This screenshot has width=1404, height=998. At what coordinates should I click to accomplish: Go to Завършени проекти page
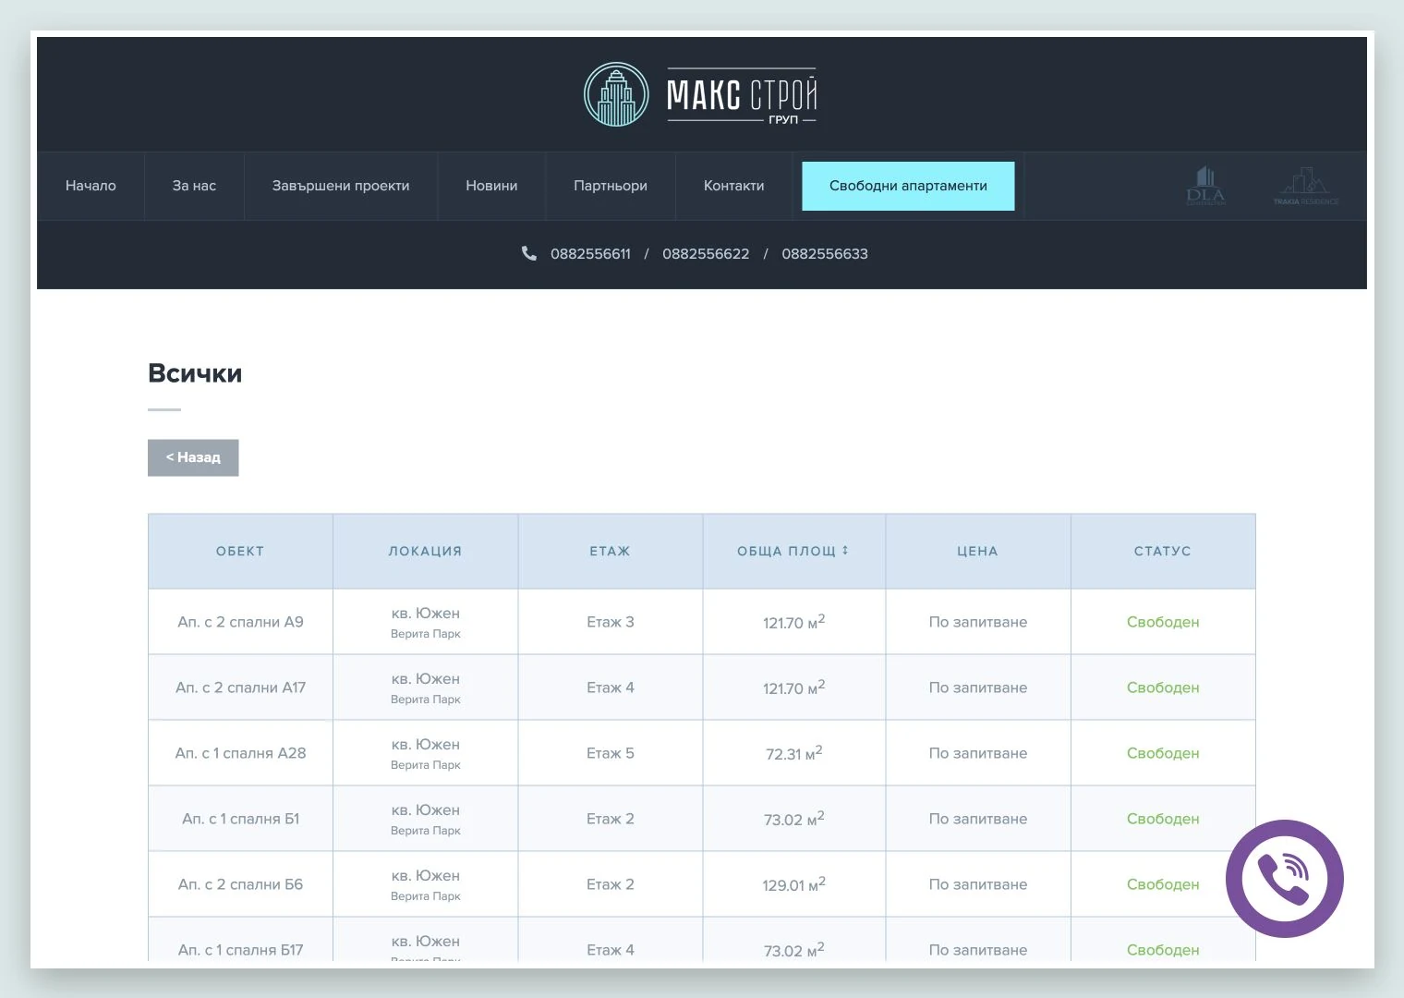pyautogui.click(x=341, y=186)
